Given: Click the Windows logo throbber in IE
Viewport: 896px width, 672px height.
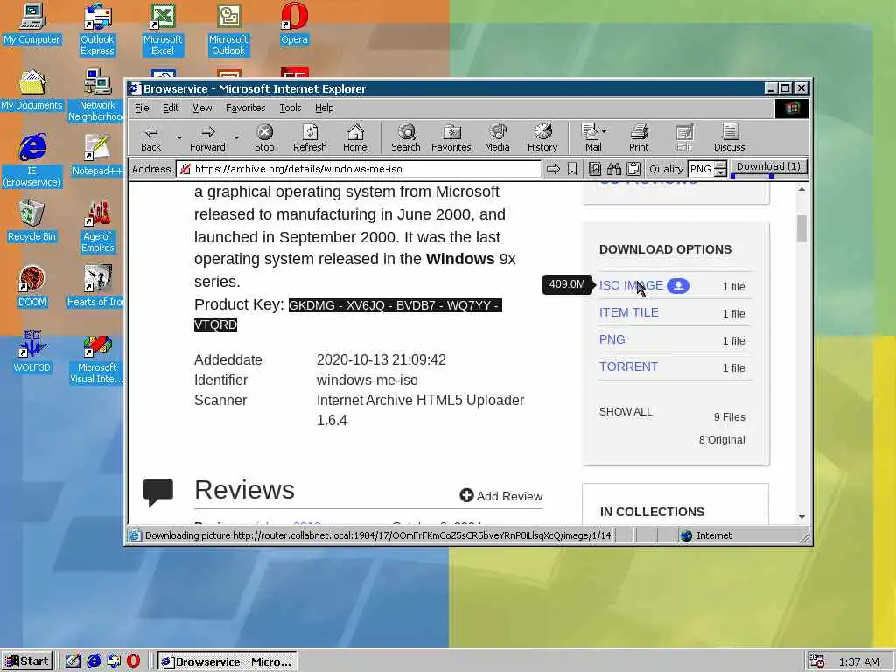Looking at the screenshot, I should click(791, 108).
